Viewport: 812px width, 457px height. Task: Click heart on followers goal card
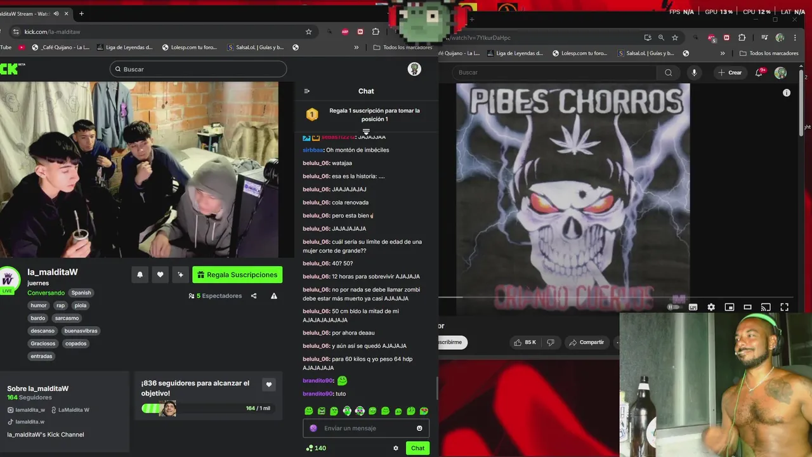point(268,384)
